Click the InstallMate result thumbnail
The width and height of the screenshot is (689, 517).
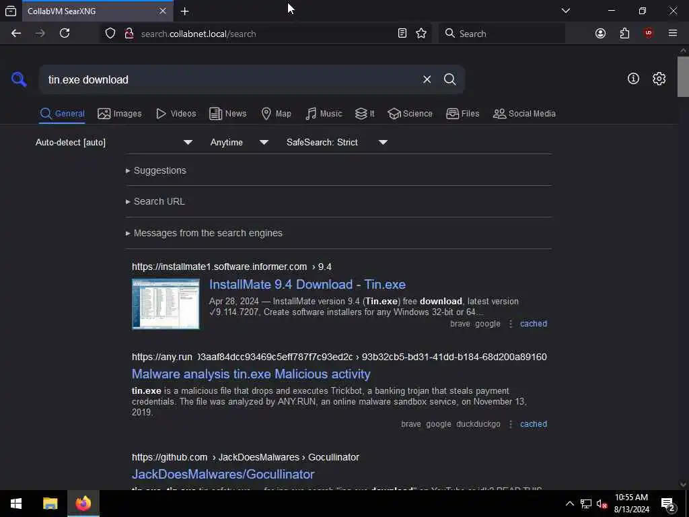(166, 304)
